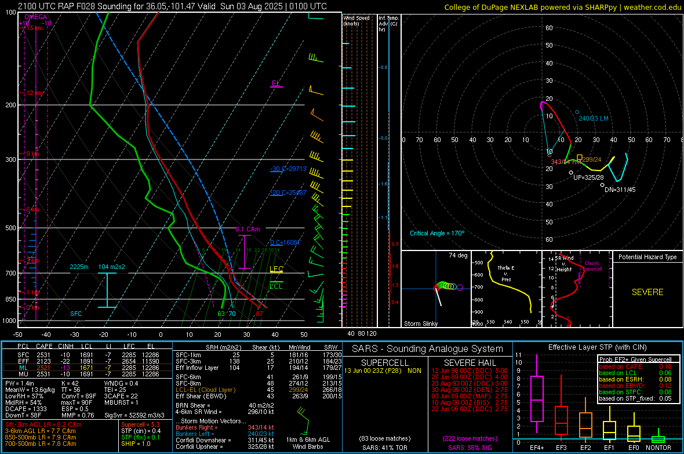Screen dimensions: 684x454
Task: Click the STP (cin) = 0.4 value
Action: tap(141, 431)
